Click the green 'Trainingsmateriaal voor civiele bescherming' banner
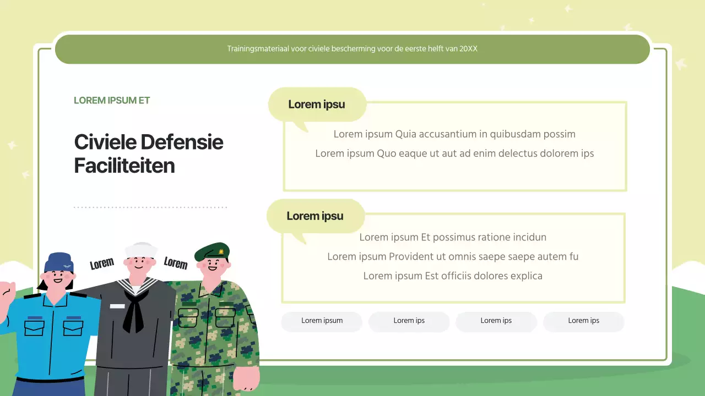Screen dimensions: 705x396 tap(352, 49)
